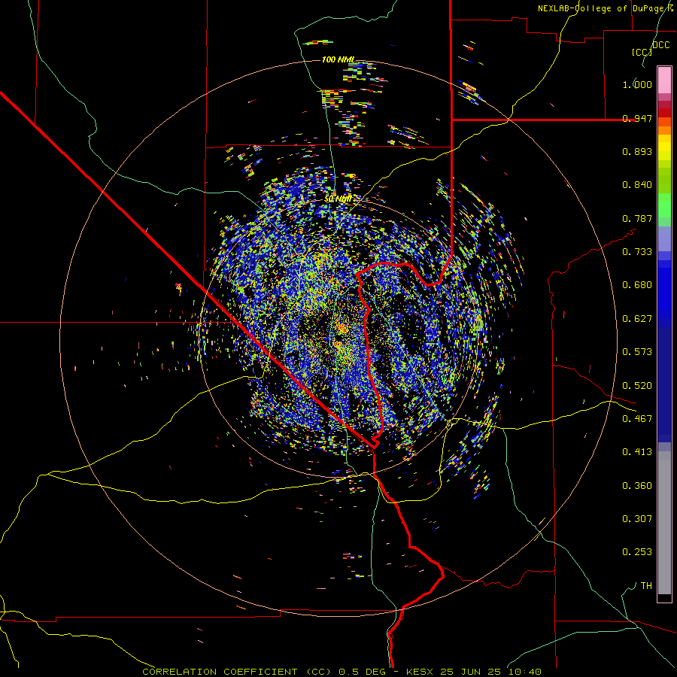Select the 0.520 legend value
Image resolution: width=677 pixels, height=677 pixels.
tap(637, 386)
